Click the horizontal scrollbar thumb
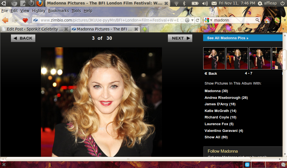 click(x=128, y=159)
